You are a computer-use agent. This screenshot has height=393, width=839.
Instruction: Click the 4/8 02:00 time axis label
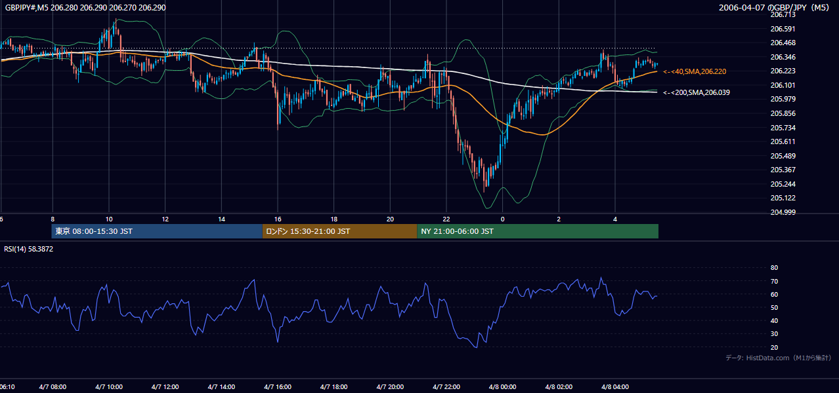[559, 387]
